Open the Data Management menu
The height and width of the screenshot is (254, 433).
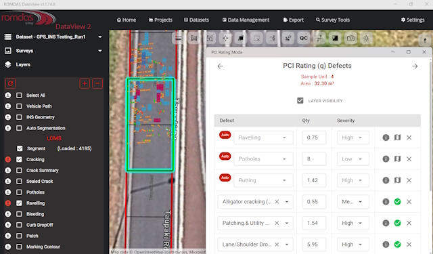(x=246, y=20)
